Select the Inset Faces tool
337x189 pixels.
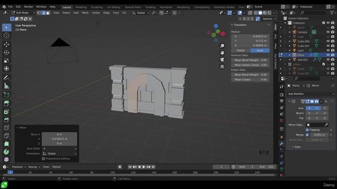pyautogui.click(x=6, y=112)
